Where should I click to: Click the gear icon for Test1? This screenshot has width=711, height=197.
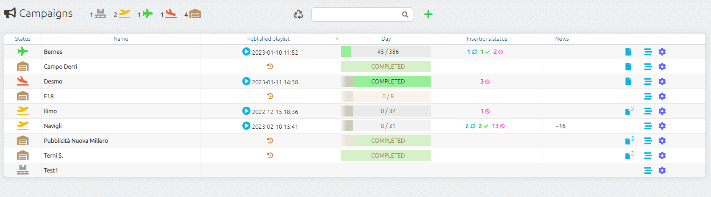click(x=662, y=170)
